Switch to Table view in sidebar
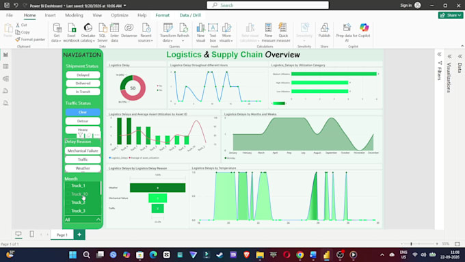Viewport: 465px width, 262px height. point(5,66)
